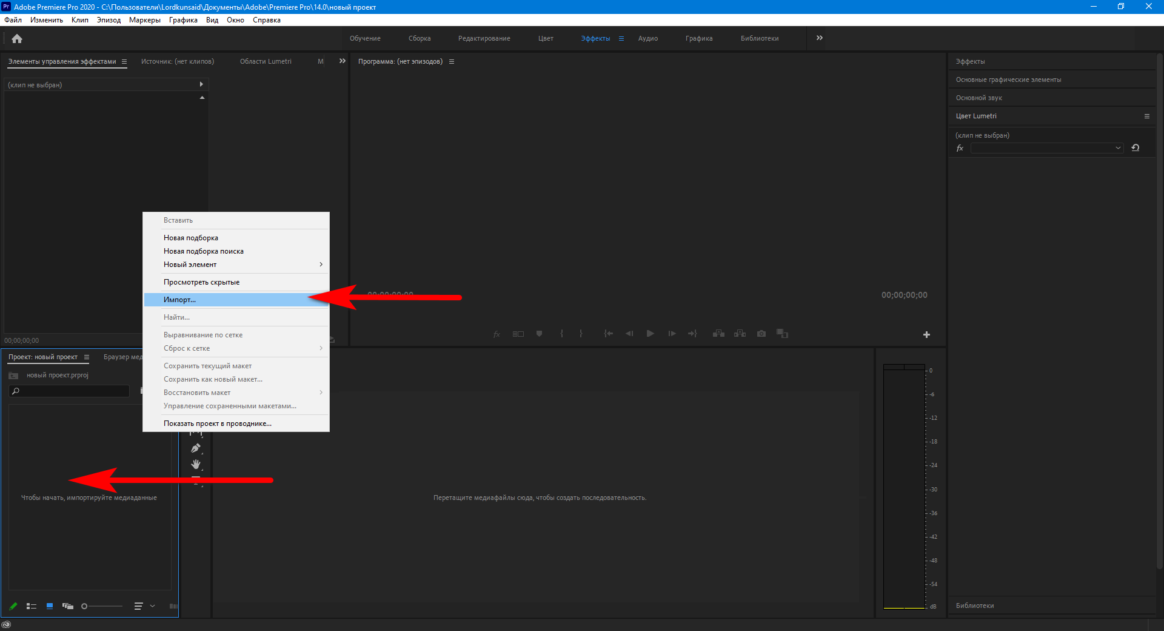This screenshot has height=631, width=1164.
Task: Go to the Home screen icon
Action: click(17, 39)
